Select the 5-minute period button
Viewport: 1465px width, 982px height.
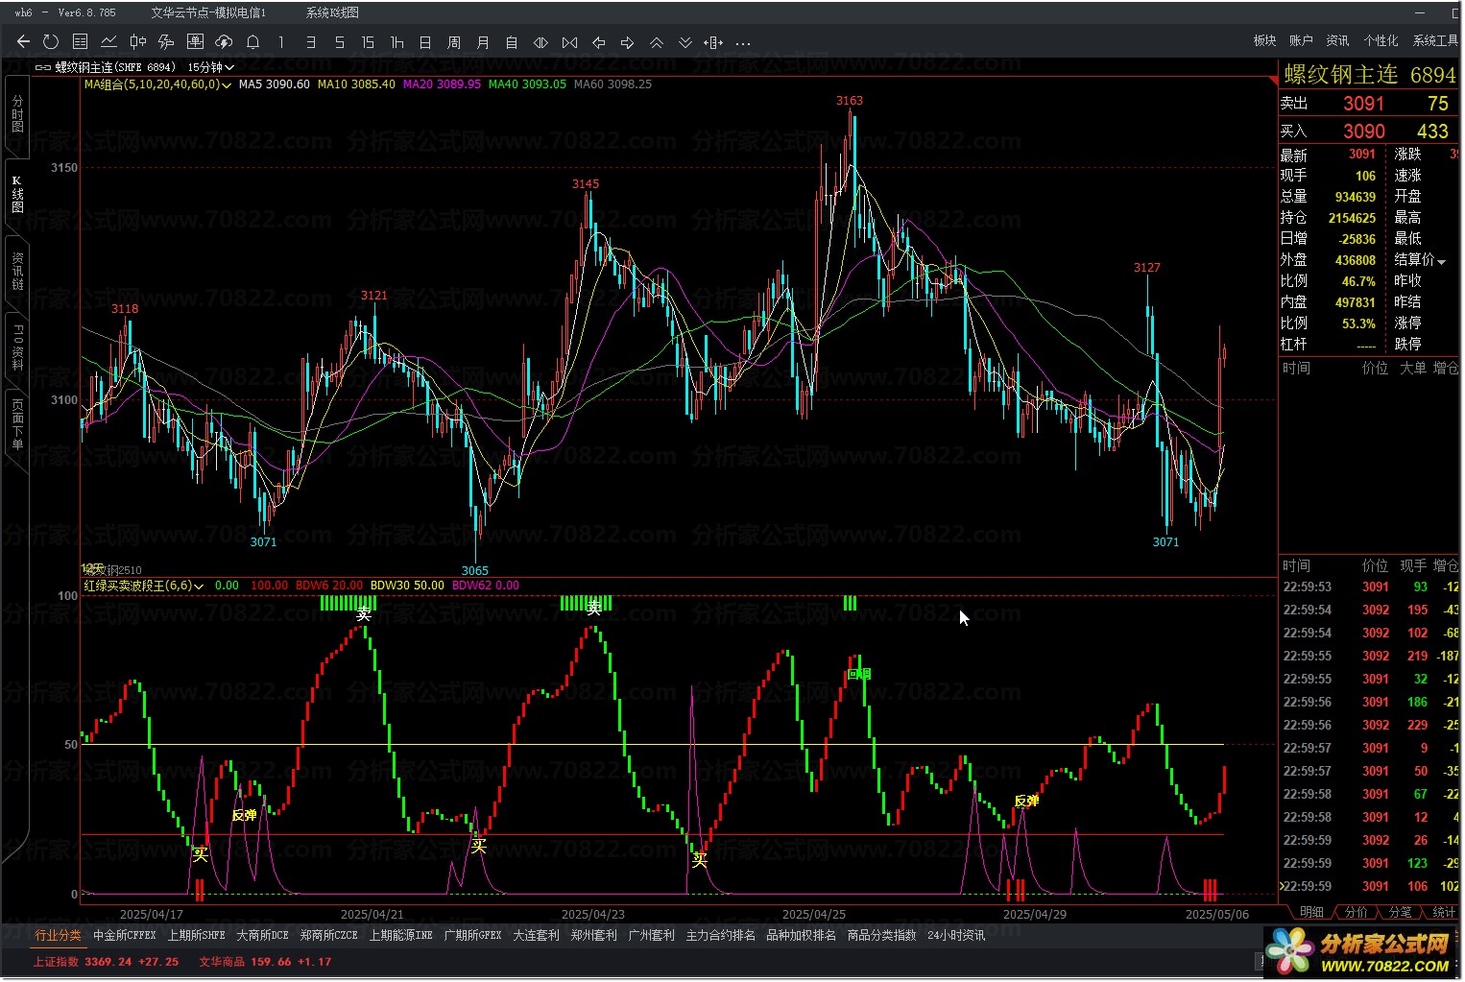coord(339,42)
